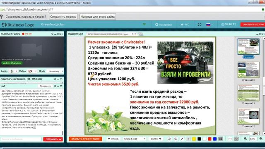Open camera panel gear settings
This screenshot has width=265, height=149.
click(x=52, y=34)
